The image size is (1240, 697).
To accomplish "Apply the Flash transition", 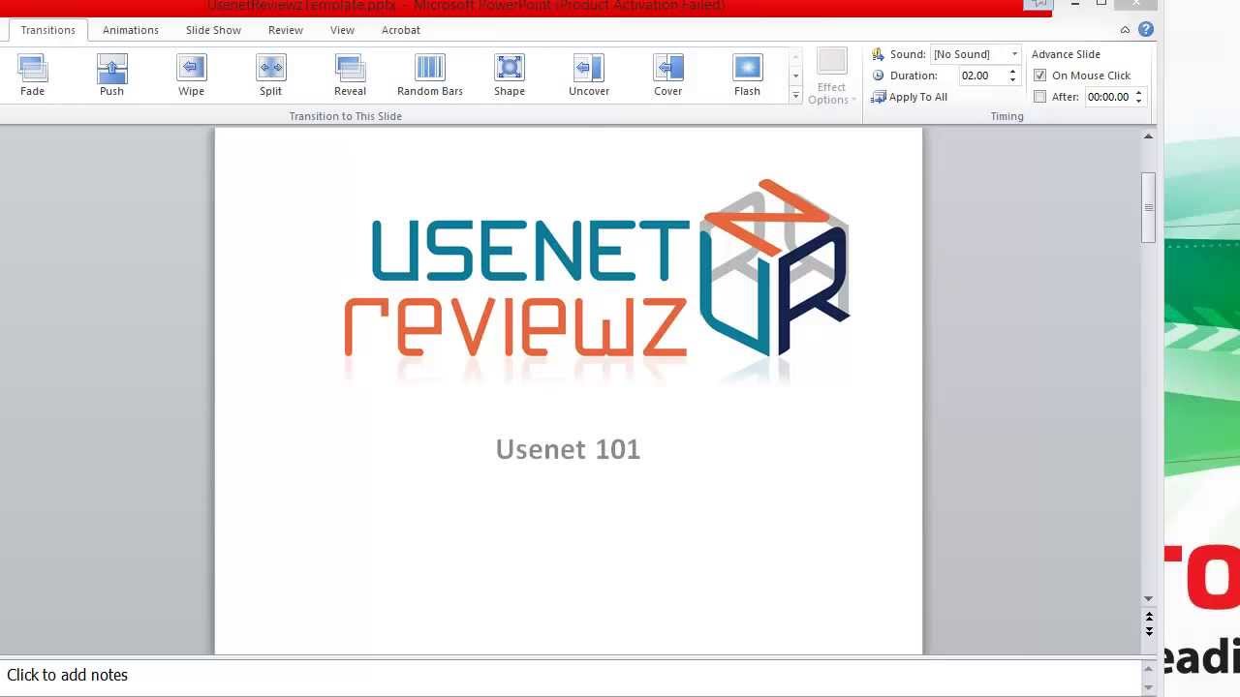I will (x=748, y=76).
